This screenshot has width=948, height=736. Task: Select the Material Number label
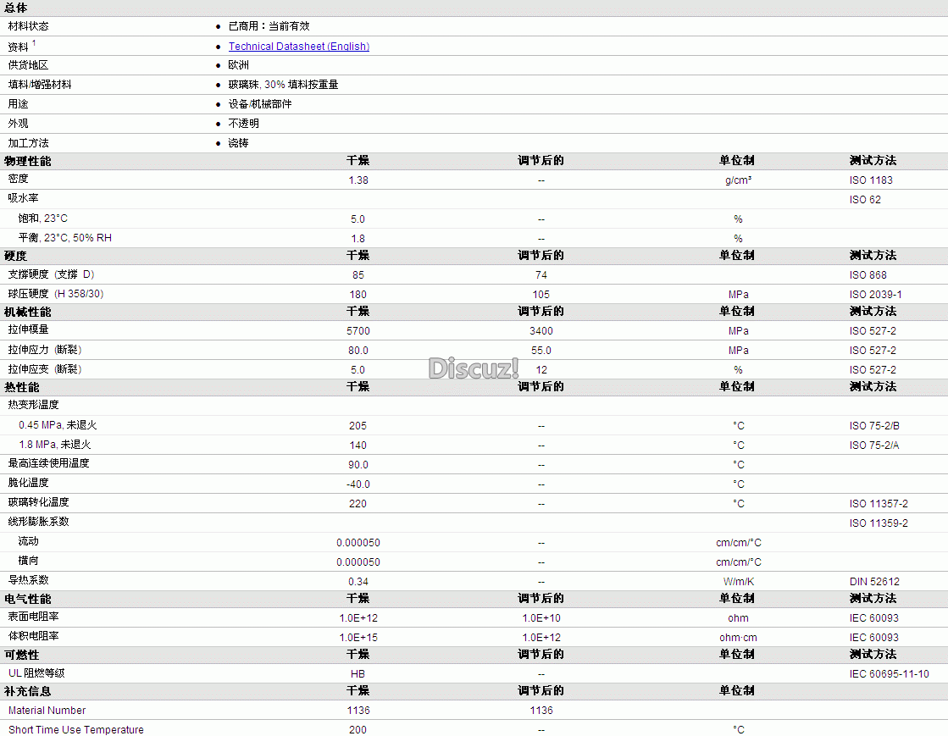pyautogui.click(x=47, y=711)
